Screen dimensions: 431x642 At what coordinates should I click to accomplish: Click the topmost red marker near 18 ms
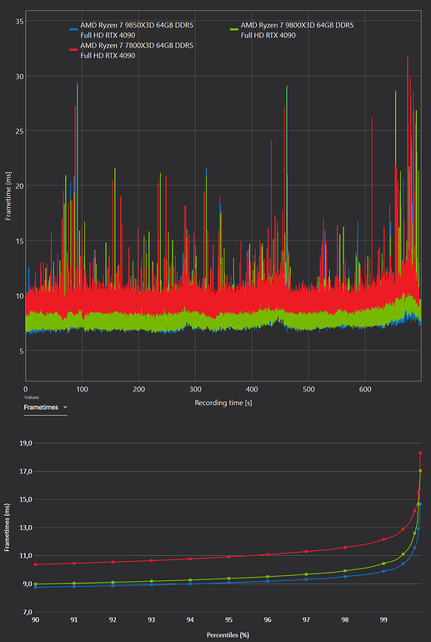pyautogui.click(x=420, y=452)
